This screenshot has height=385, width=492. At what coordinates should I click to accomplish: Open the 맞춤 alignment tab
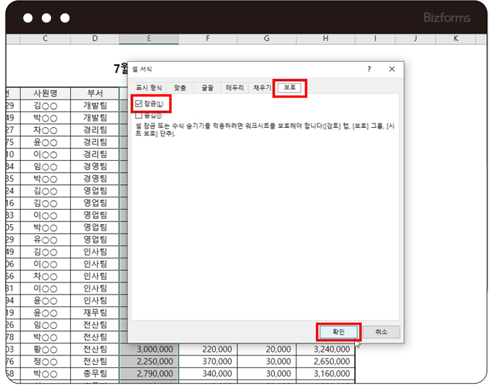coord(180,88)
